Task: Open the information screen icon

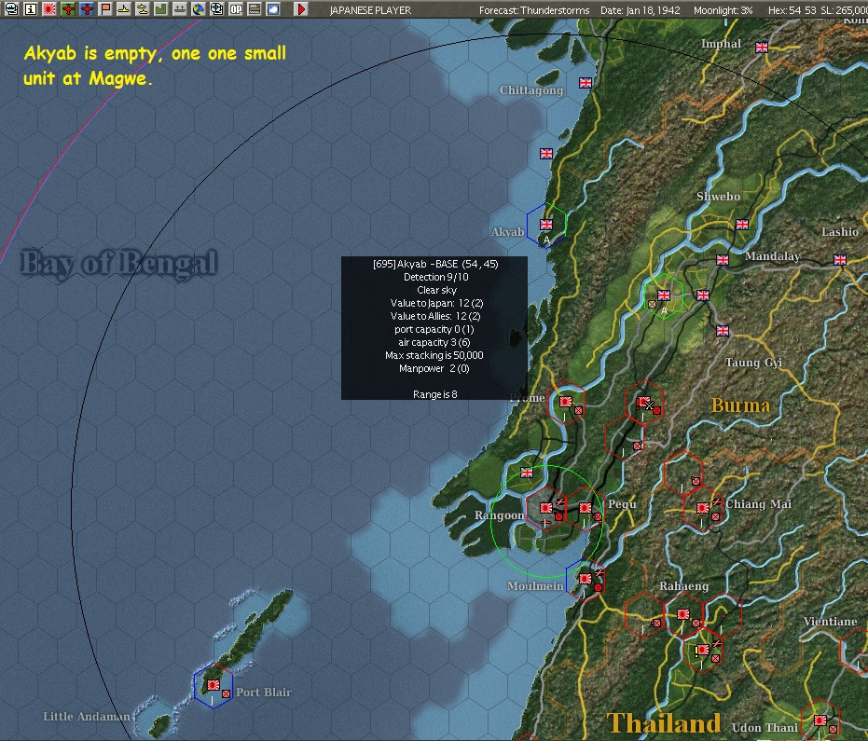Action: pos(31,8)
